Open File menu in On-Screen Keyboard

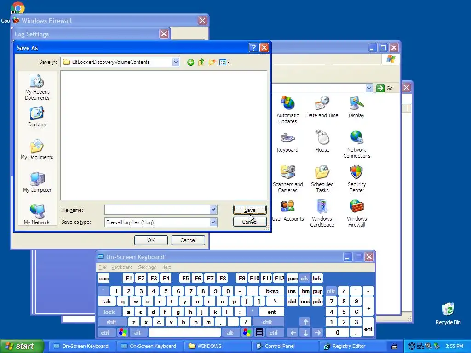[x=102, y=267]
